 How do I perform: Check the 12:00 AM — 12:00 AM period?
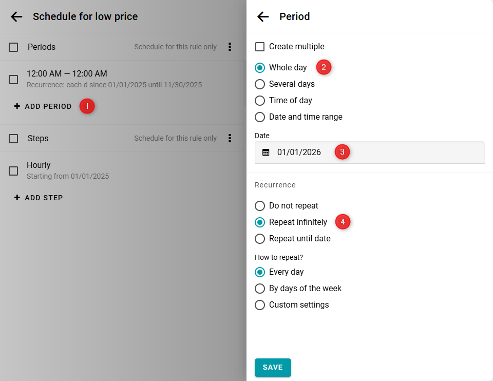pos(13,80)
